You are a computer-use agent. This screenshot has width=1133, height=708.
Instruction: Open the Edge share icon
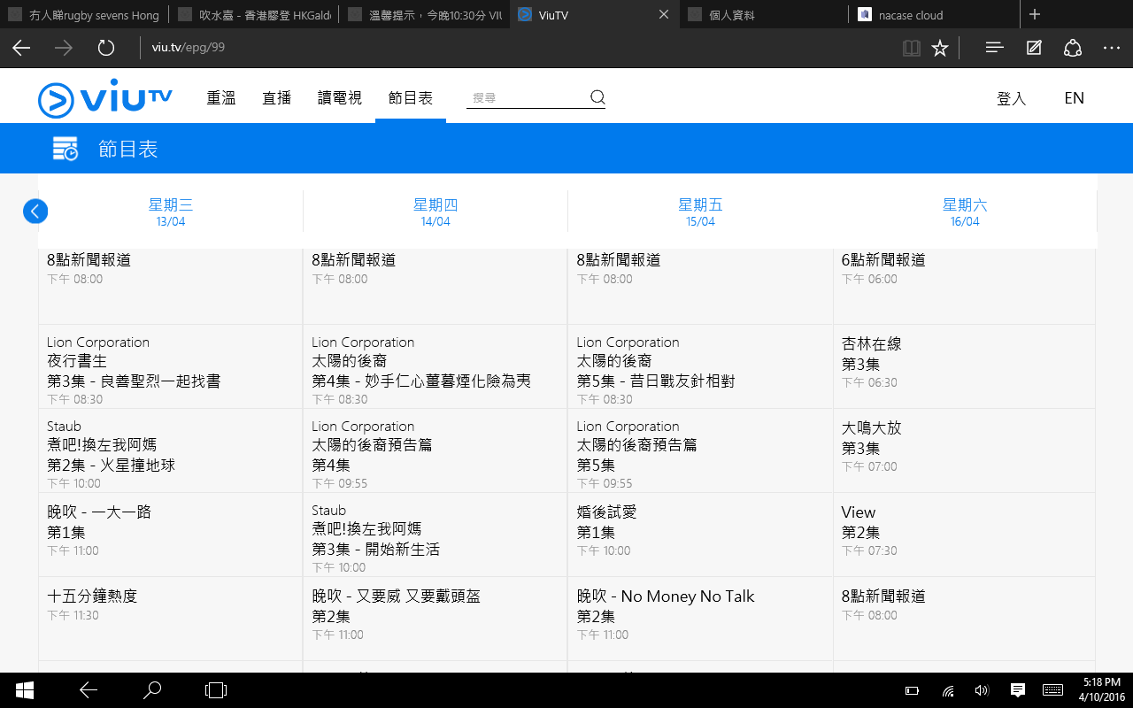(x=1073, y=48)
